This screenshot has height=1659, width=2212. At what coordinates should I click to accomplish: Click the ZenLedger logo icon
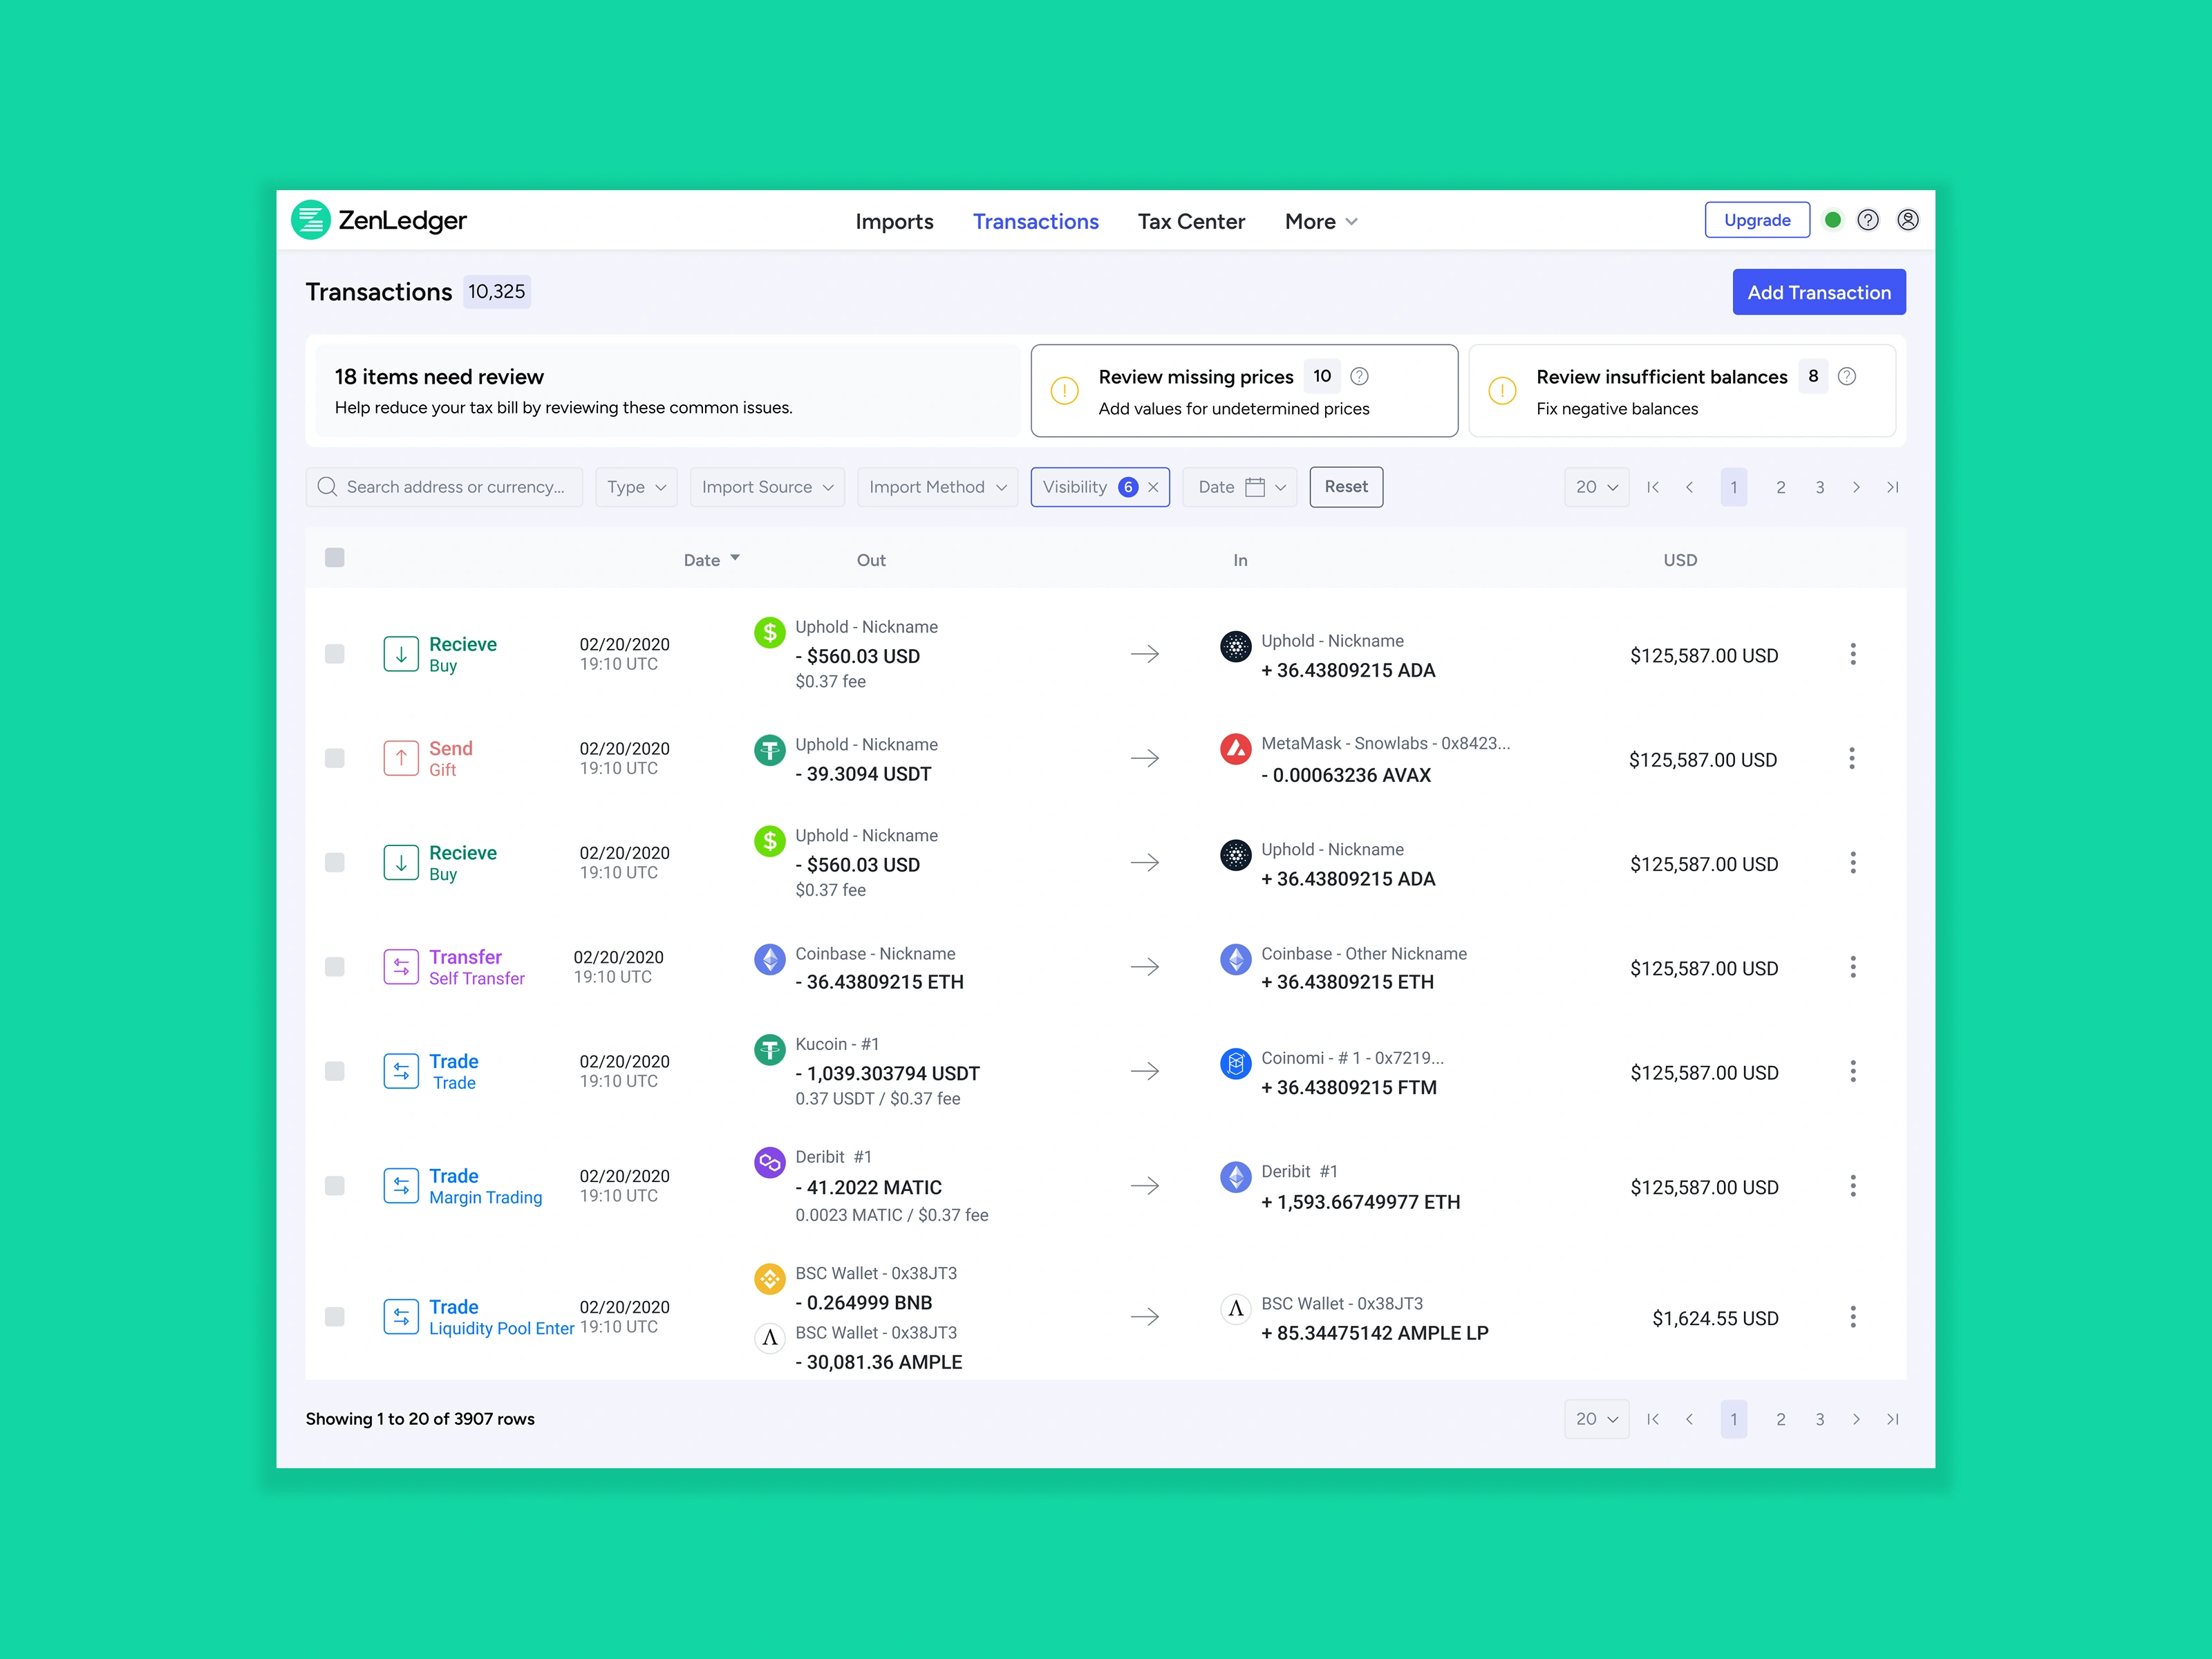(310, 220)
